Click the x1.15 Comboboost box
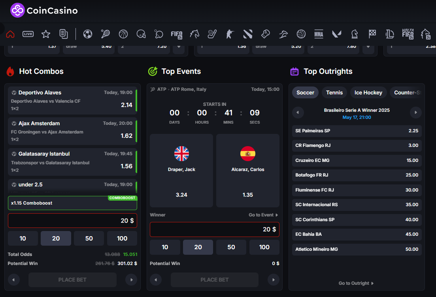 point(72,203)
